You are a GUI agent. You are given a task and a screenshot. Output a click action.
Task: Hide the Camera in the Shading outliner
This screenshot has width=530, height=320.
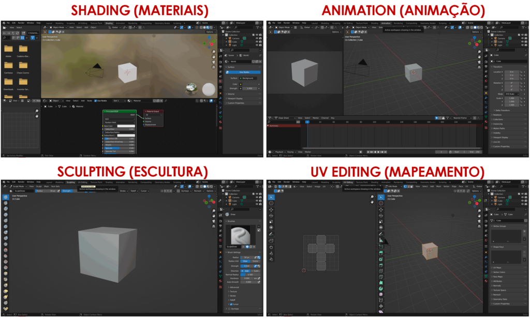(257, 38)
